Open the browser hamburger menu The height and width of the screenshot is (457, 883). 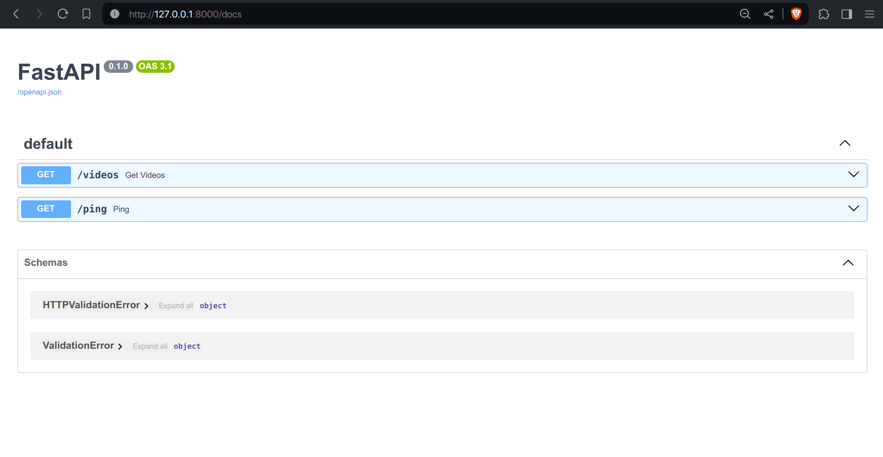(870, 14)
